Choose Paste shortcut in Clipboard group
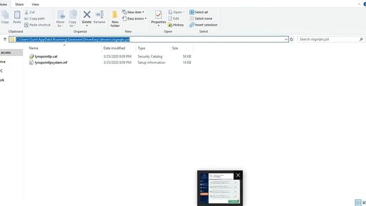Viewport: 366px width, 206px height. pyautogui.click(x=37, y=25)
